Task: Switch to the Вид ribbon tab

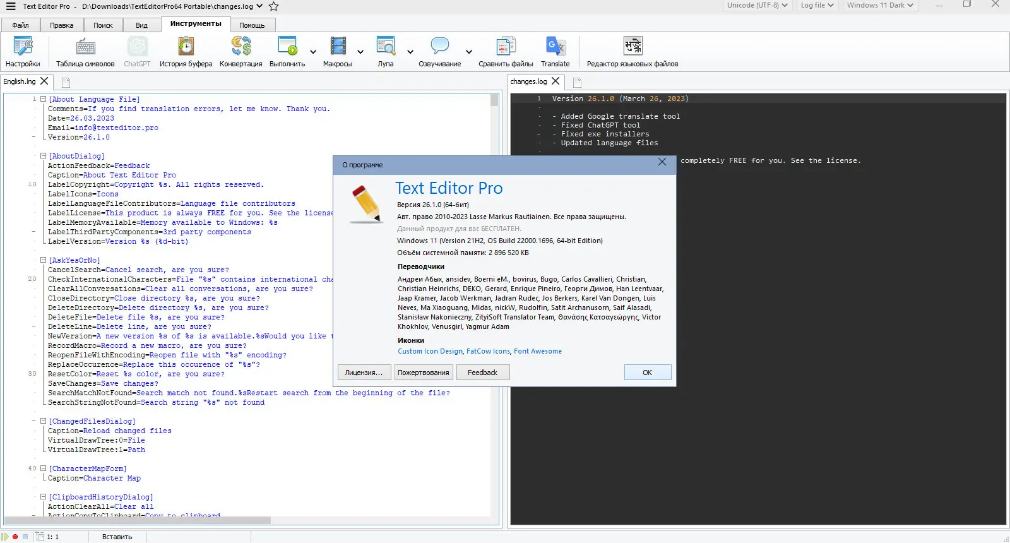Action: click(141, 25)
